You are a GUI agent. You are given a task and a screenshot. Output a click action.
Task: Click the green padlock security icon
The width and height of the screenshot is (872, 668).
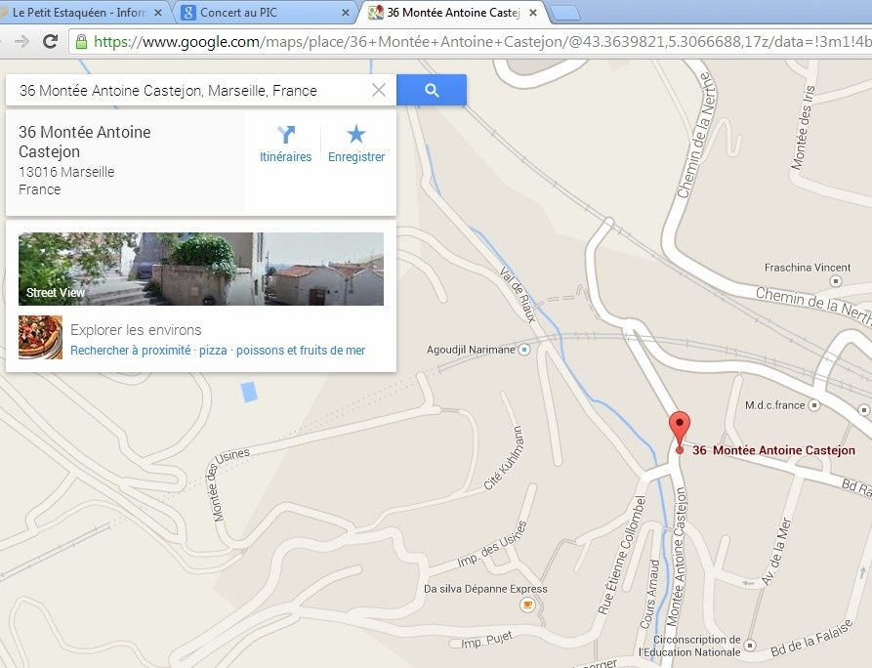(x=81, y=42)
